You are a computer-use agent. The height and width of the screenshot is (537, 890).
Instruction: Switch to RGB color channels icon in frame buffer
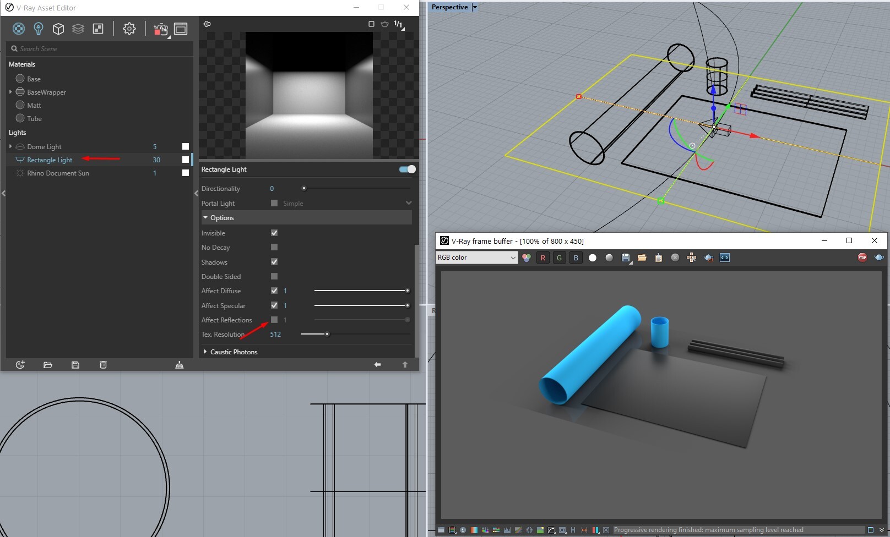click(527, 257)
